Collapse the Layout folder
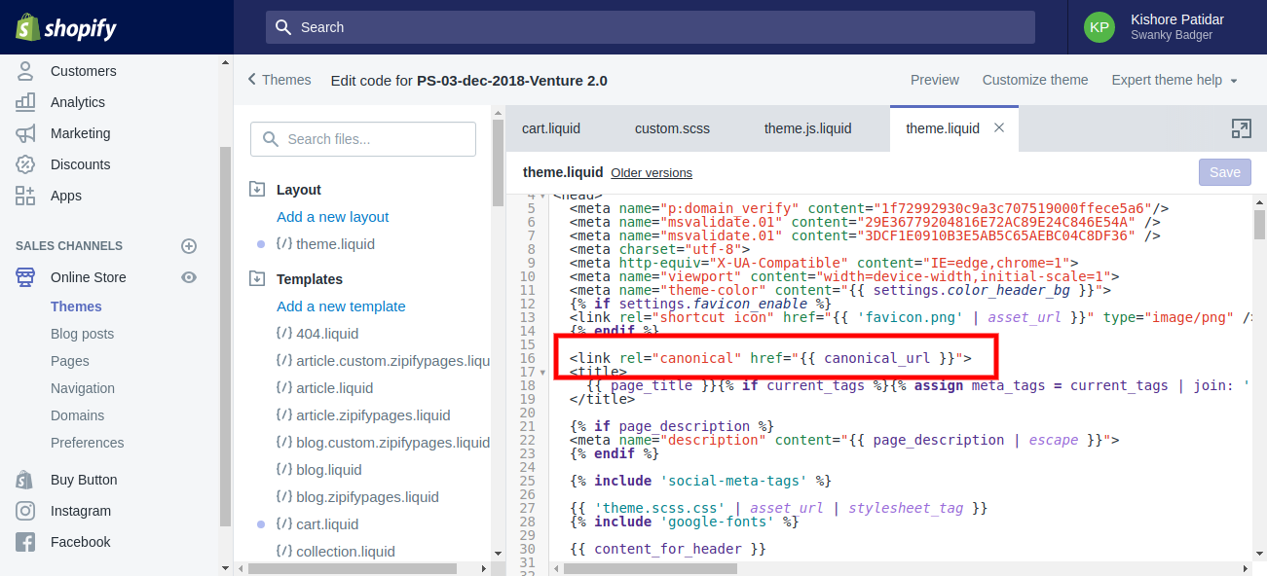 pos(258,190)
